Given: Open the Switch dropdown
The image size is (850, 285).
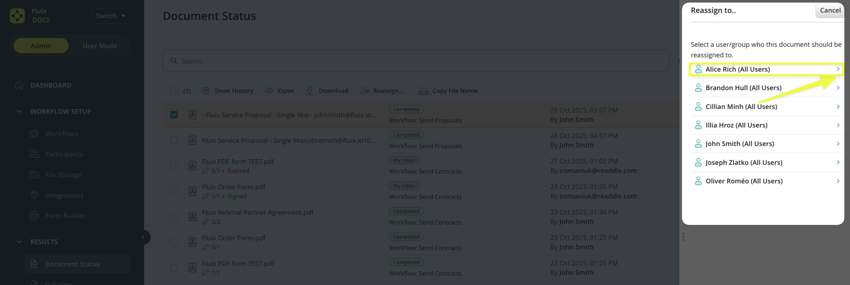Looking at the screenshot, I should coord(111,16).
